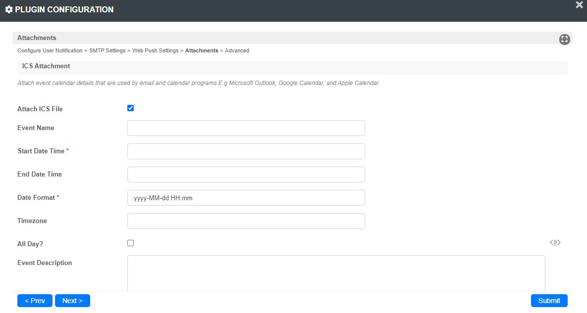Switch to Web Push Settings step
Screen dimensions: 587x313
(155, 50)
